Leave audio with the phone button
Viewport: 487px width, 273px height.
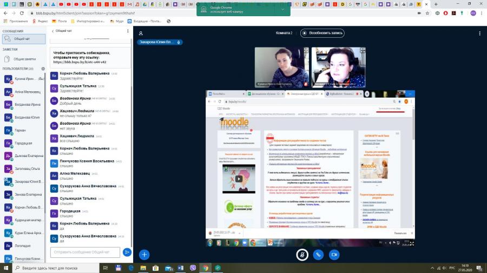click(318, 255)
